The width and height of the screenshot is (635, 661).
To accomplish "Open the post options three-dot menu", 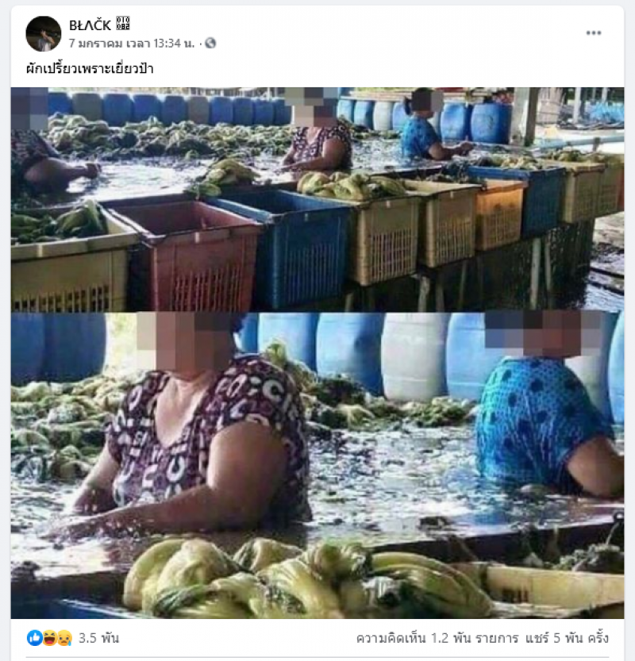I will [593, 33].
